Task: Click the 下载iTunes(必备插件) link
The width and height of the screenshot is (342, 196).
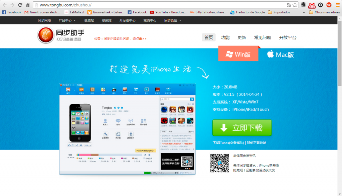Action: click(x=228, y=143)
